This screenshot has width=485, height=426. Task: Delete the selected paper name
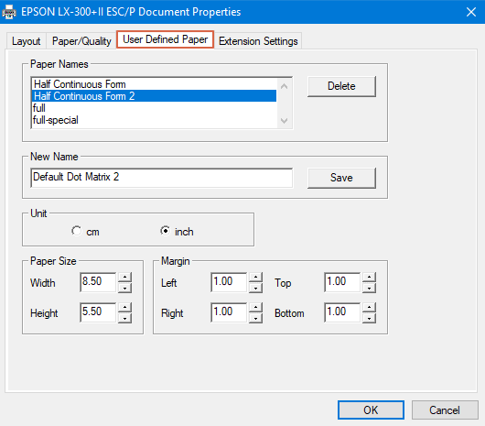click(341, 86)
